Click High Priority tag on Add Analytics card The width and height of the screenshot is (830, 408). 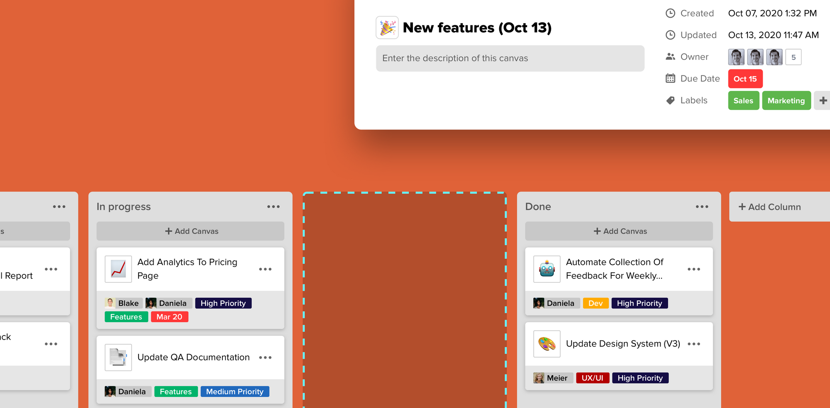[x=223, y=303]
